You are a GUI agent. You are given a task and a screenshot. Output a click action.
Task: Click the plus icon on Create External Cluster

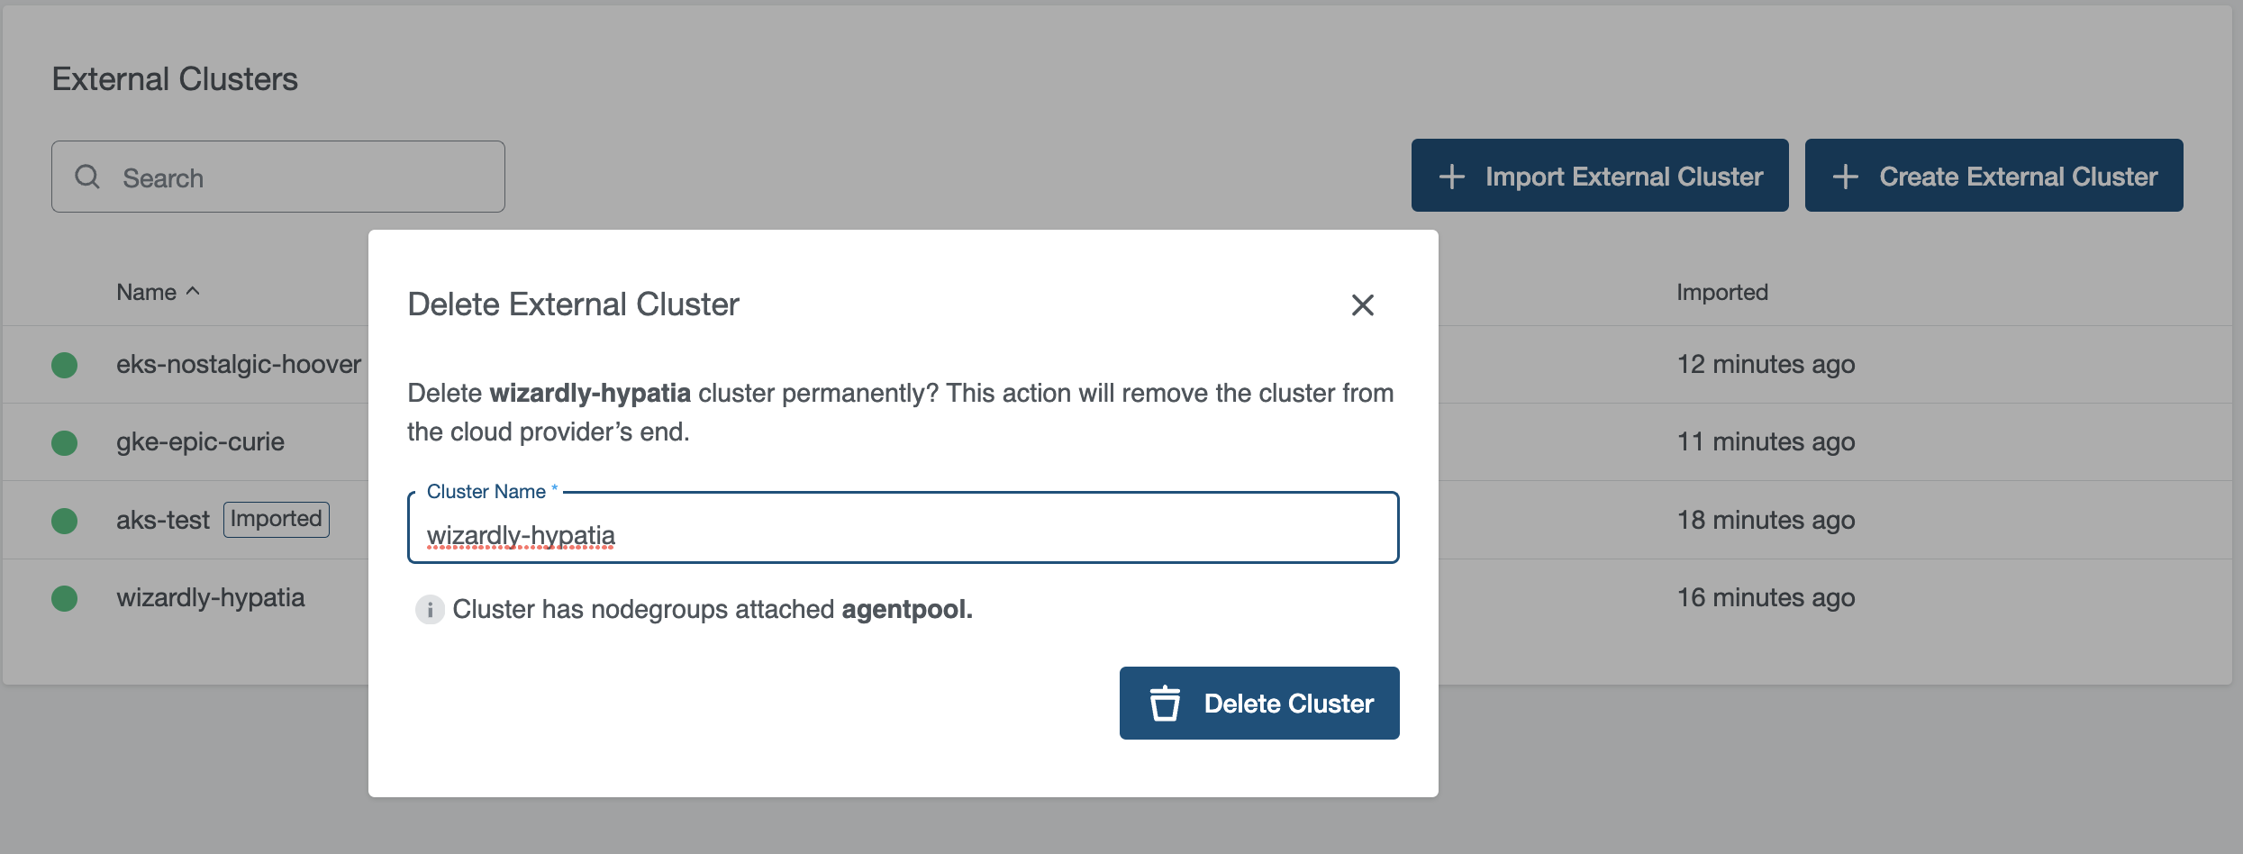point(1845,176)
